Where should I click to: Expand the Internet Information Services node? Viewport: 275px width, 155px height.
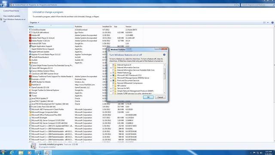[111, 68]
